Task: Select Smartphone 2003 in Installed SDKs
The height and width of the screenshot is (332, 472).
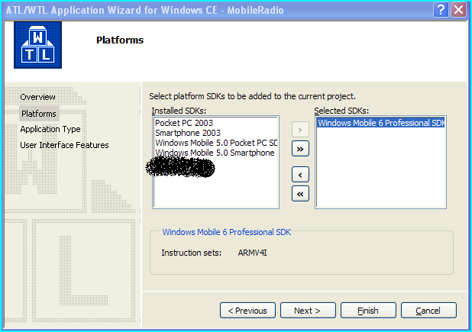Action: [216, 133]
